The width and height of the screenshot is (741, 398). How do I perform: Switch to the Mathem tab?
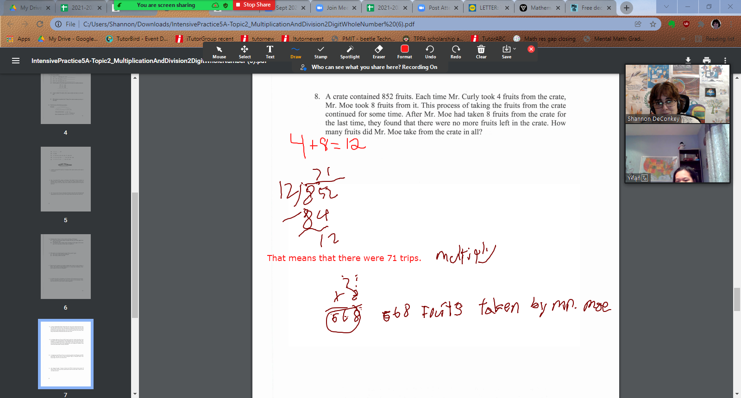pos(539,8)
